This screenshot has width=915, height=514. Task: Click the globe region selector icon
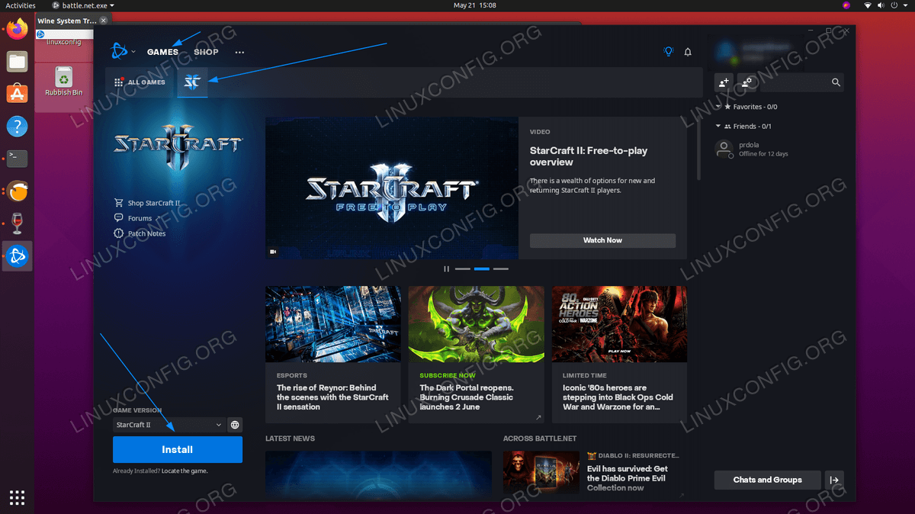pos(235,425)
